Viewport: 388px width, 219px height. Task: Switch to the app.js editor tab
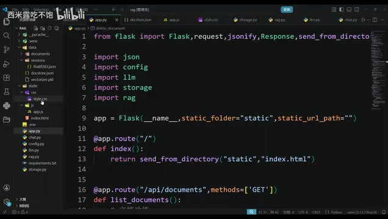171,19
